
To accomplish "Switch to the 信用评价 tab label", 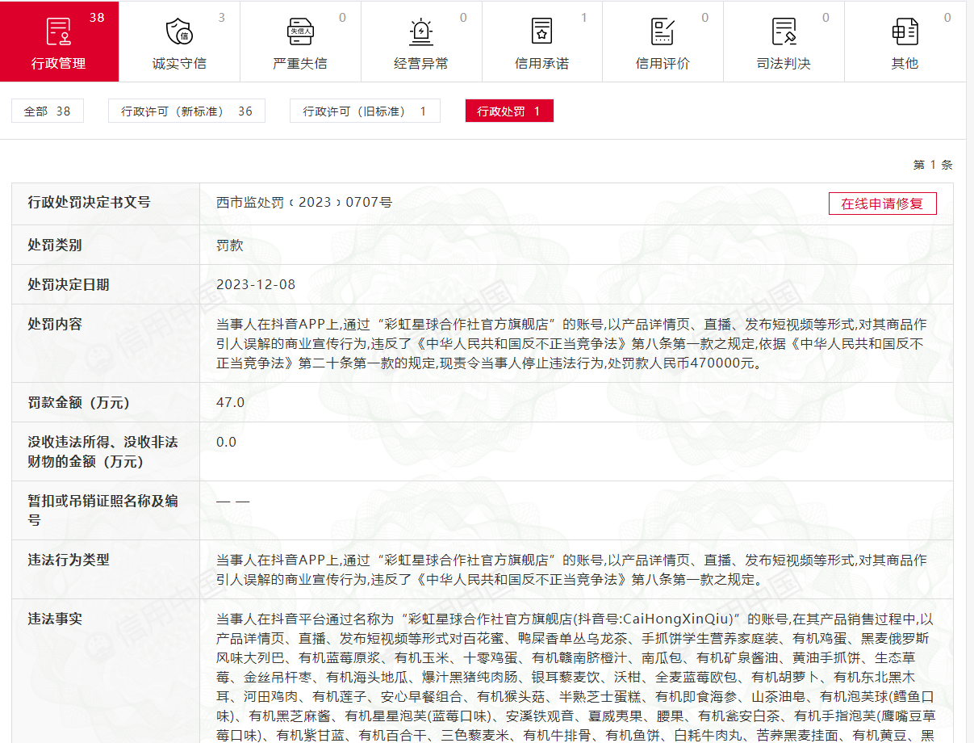I will click(x=663, y=63).
